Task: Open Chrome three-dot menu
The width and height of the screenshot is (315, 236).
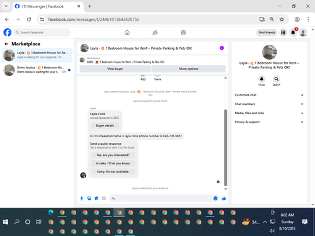Action: tap(308, 20)
